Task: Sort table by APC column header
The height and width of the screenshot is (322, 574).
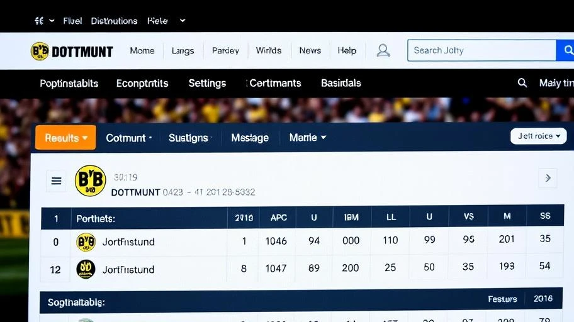Action: pos(278,218)
